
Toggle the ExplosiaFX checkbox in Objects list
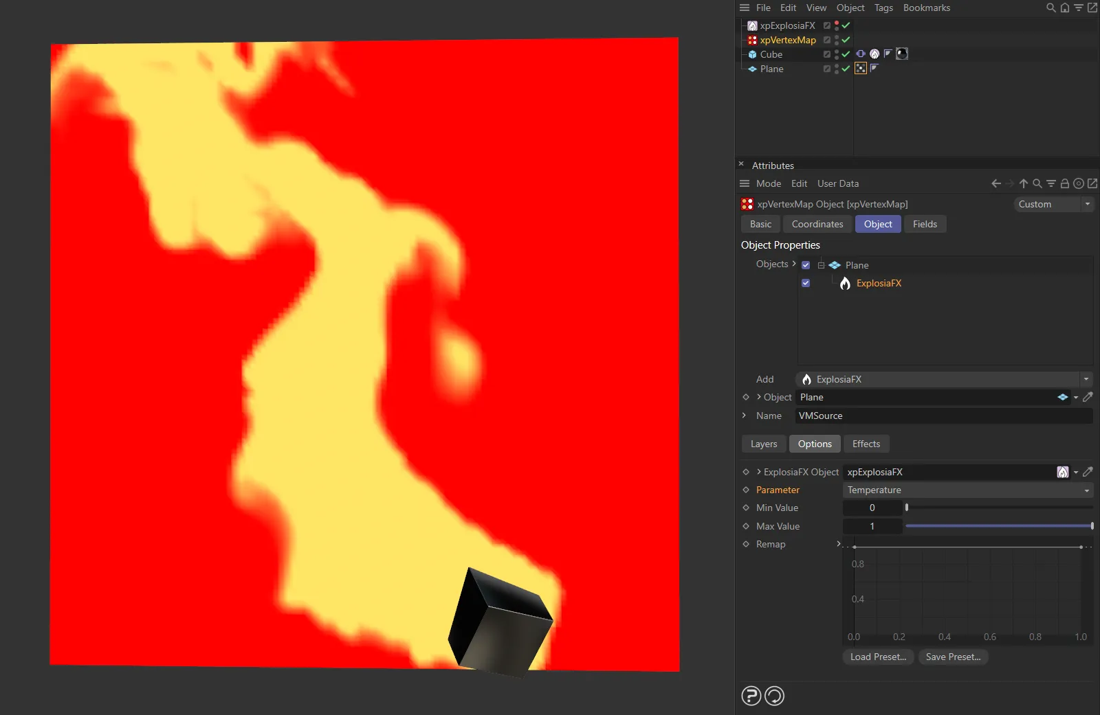click(x=805, y=283)
